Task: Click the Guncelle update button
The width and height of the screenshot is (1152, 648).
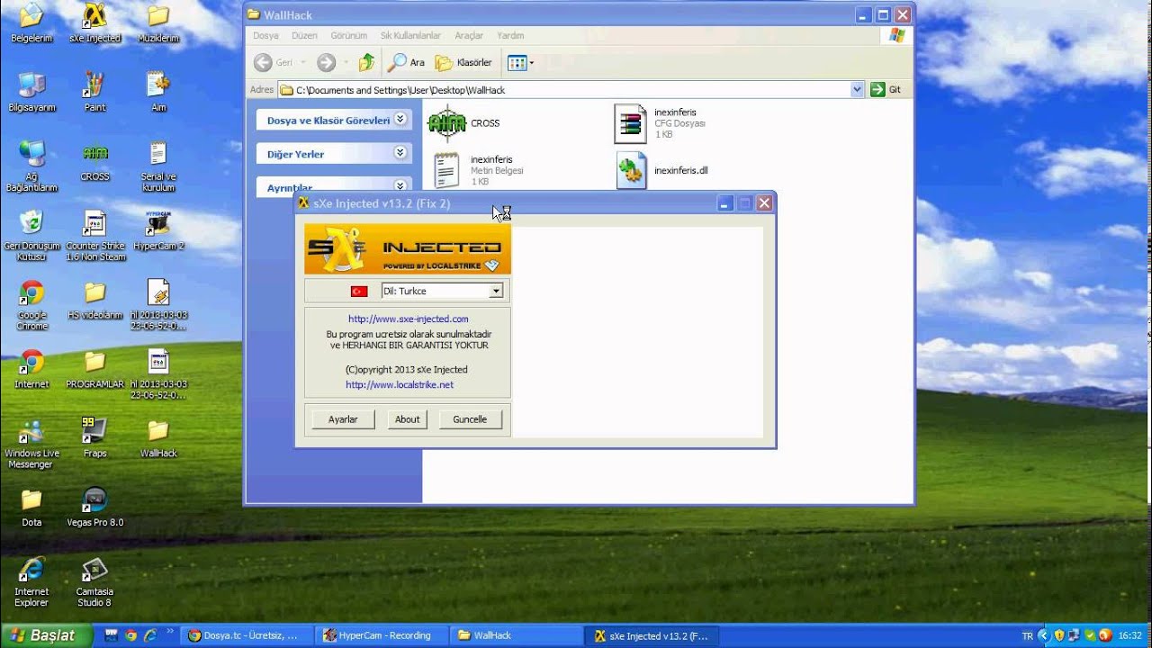Action: coord(470,419)
